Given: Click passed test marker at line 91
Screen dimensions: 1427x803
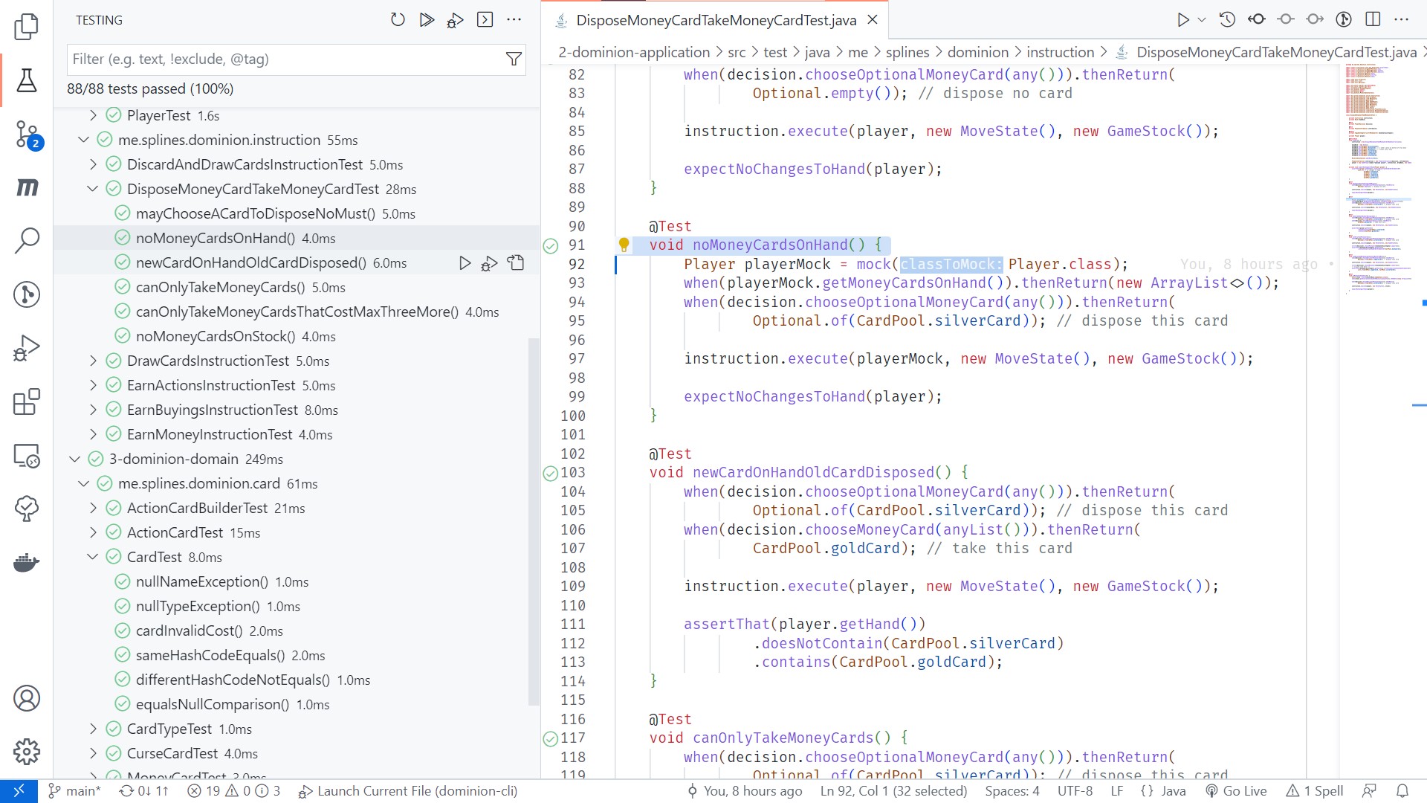Looking at the screenshot, I should click(x=551, y=245).
